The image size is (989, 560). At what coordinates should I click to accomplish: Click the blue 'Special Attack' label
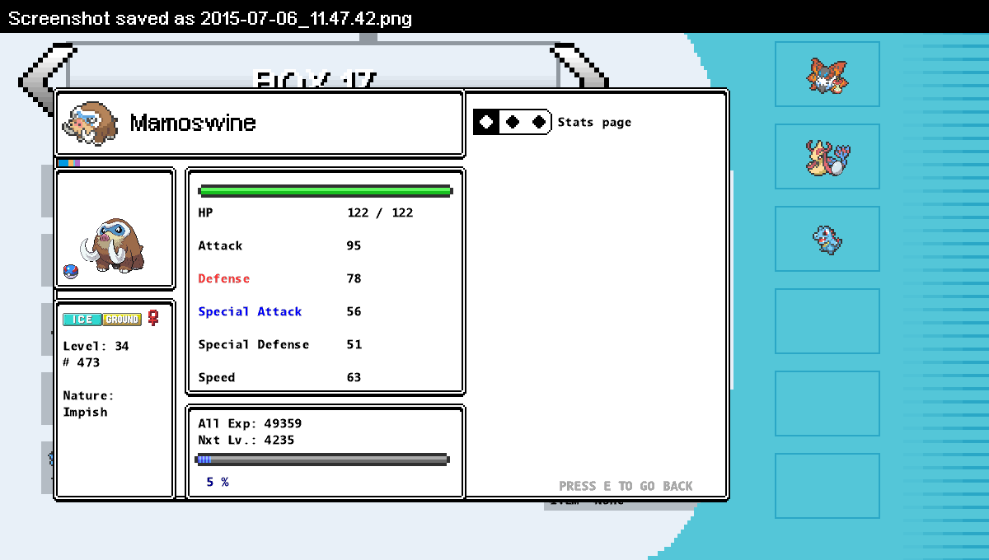250,311
